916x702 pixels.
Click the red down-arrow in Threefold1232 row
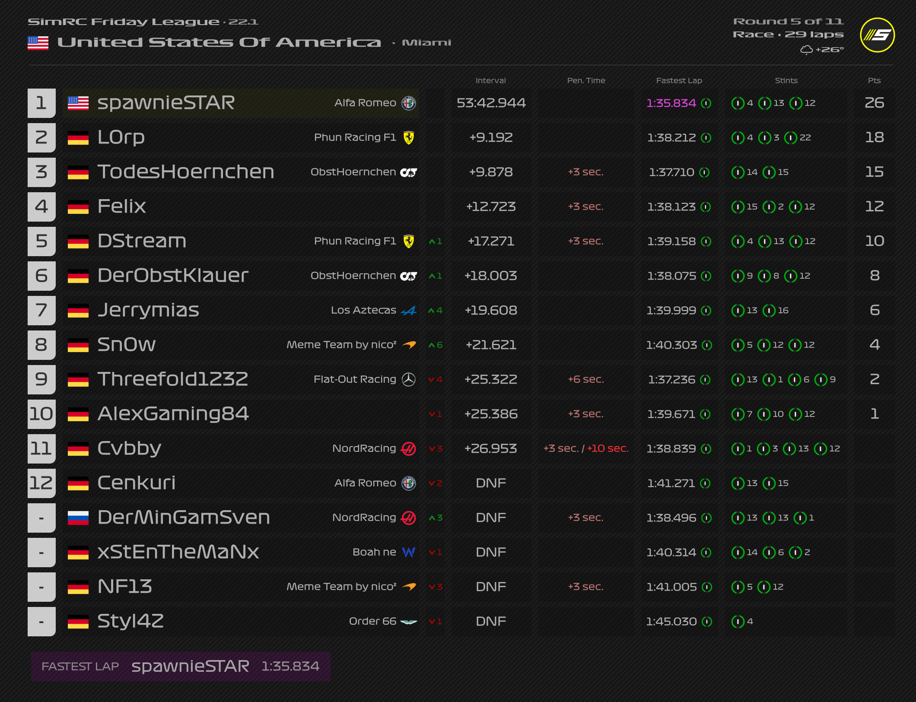coord(431,379)
